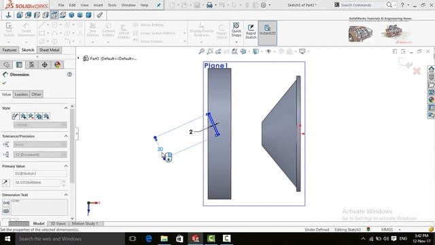Open the File menu

click(x=61, y=5)
